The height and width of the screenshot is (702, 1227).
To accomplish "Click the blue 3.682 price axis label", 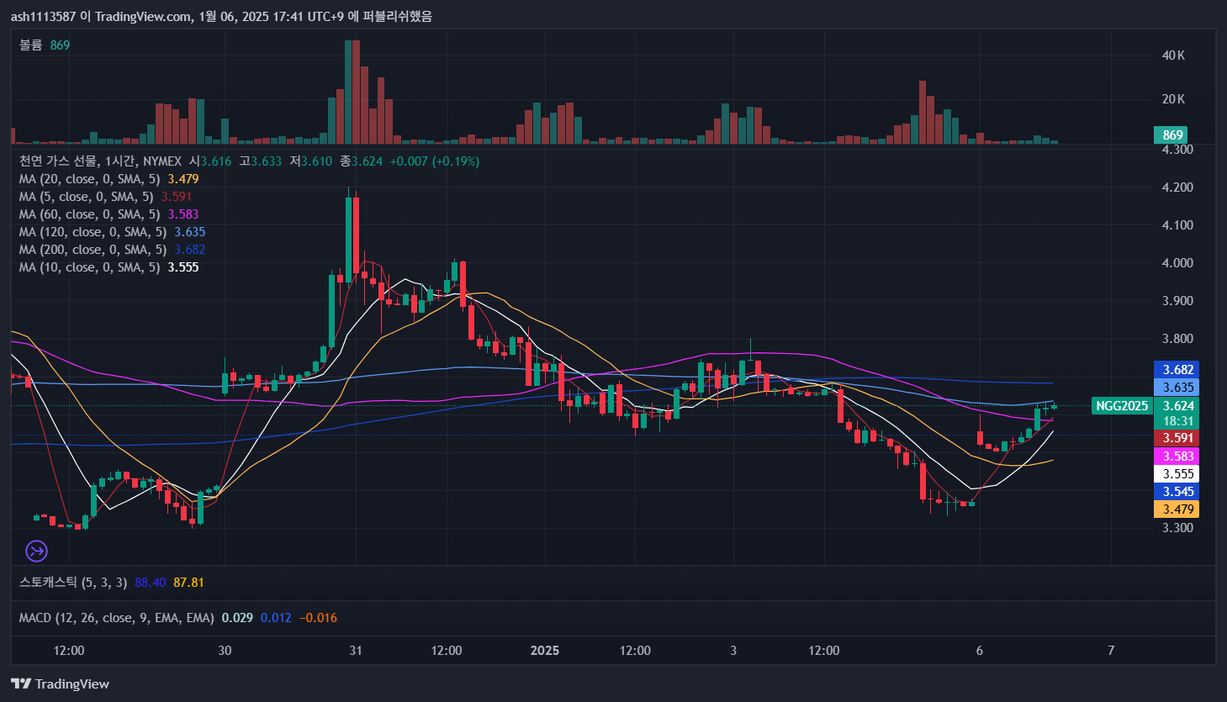I will [1177, 370].
